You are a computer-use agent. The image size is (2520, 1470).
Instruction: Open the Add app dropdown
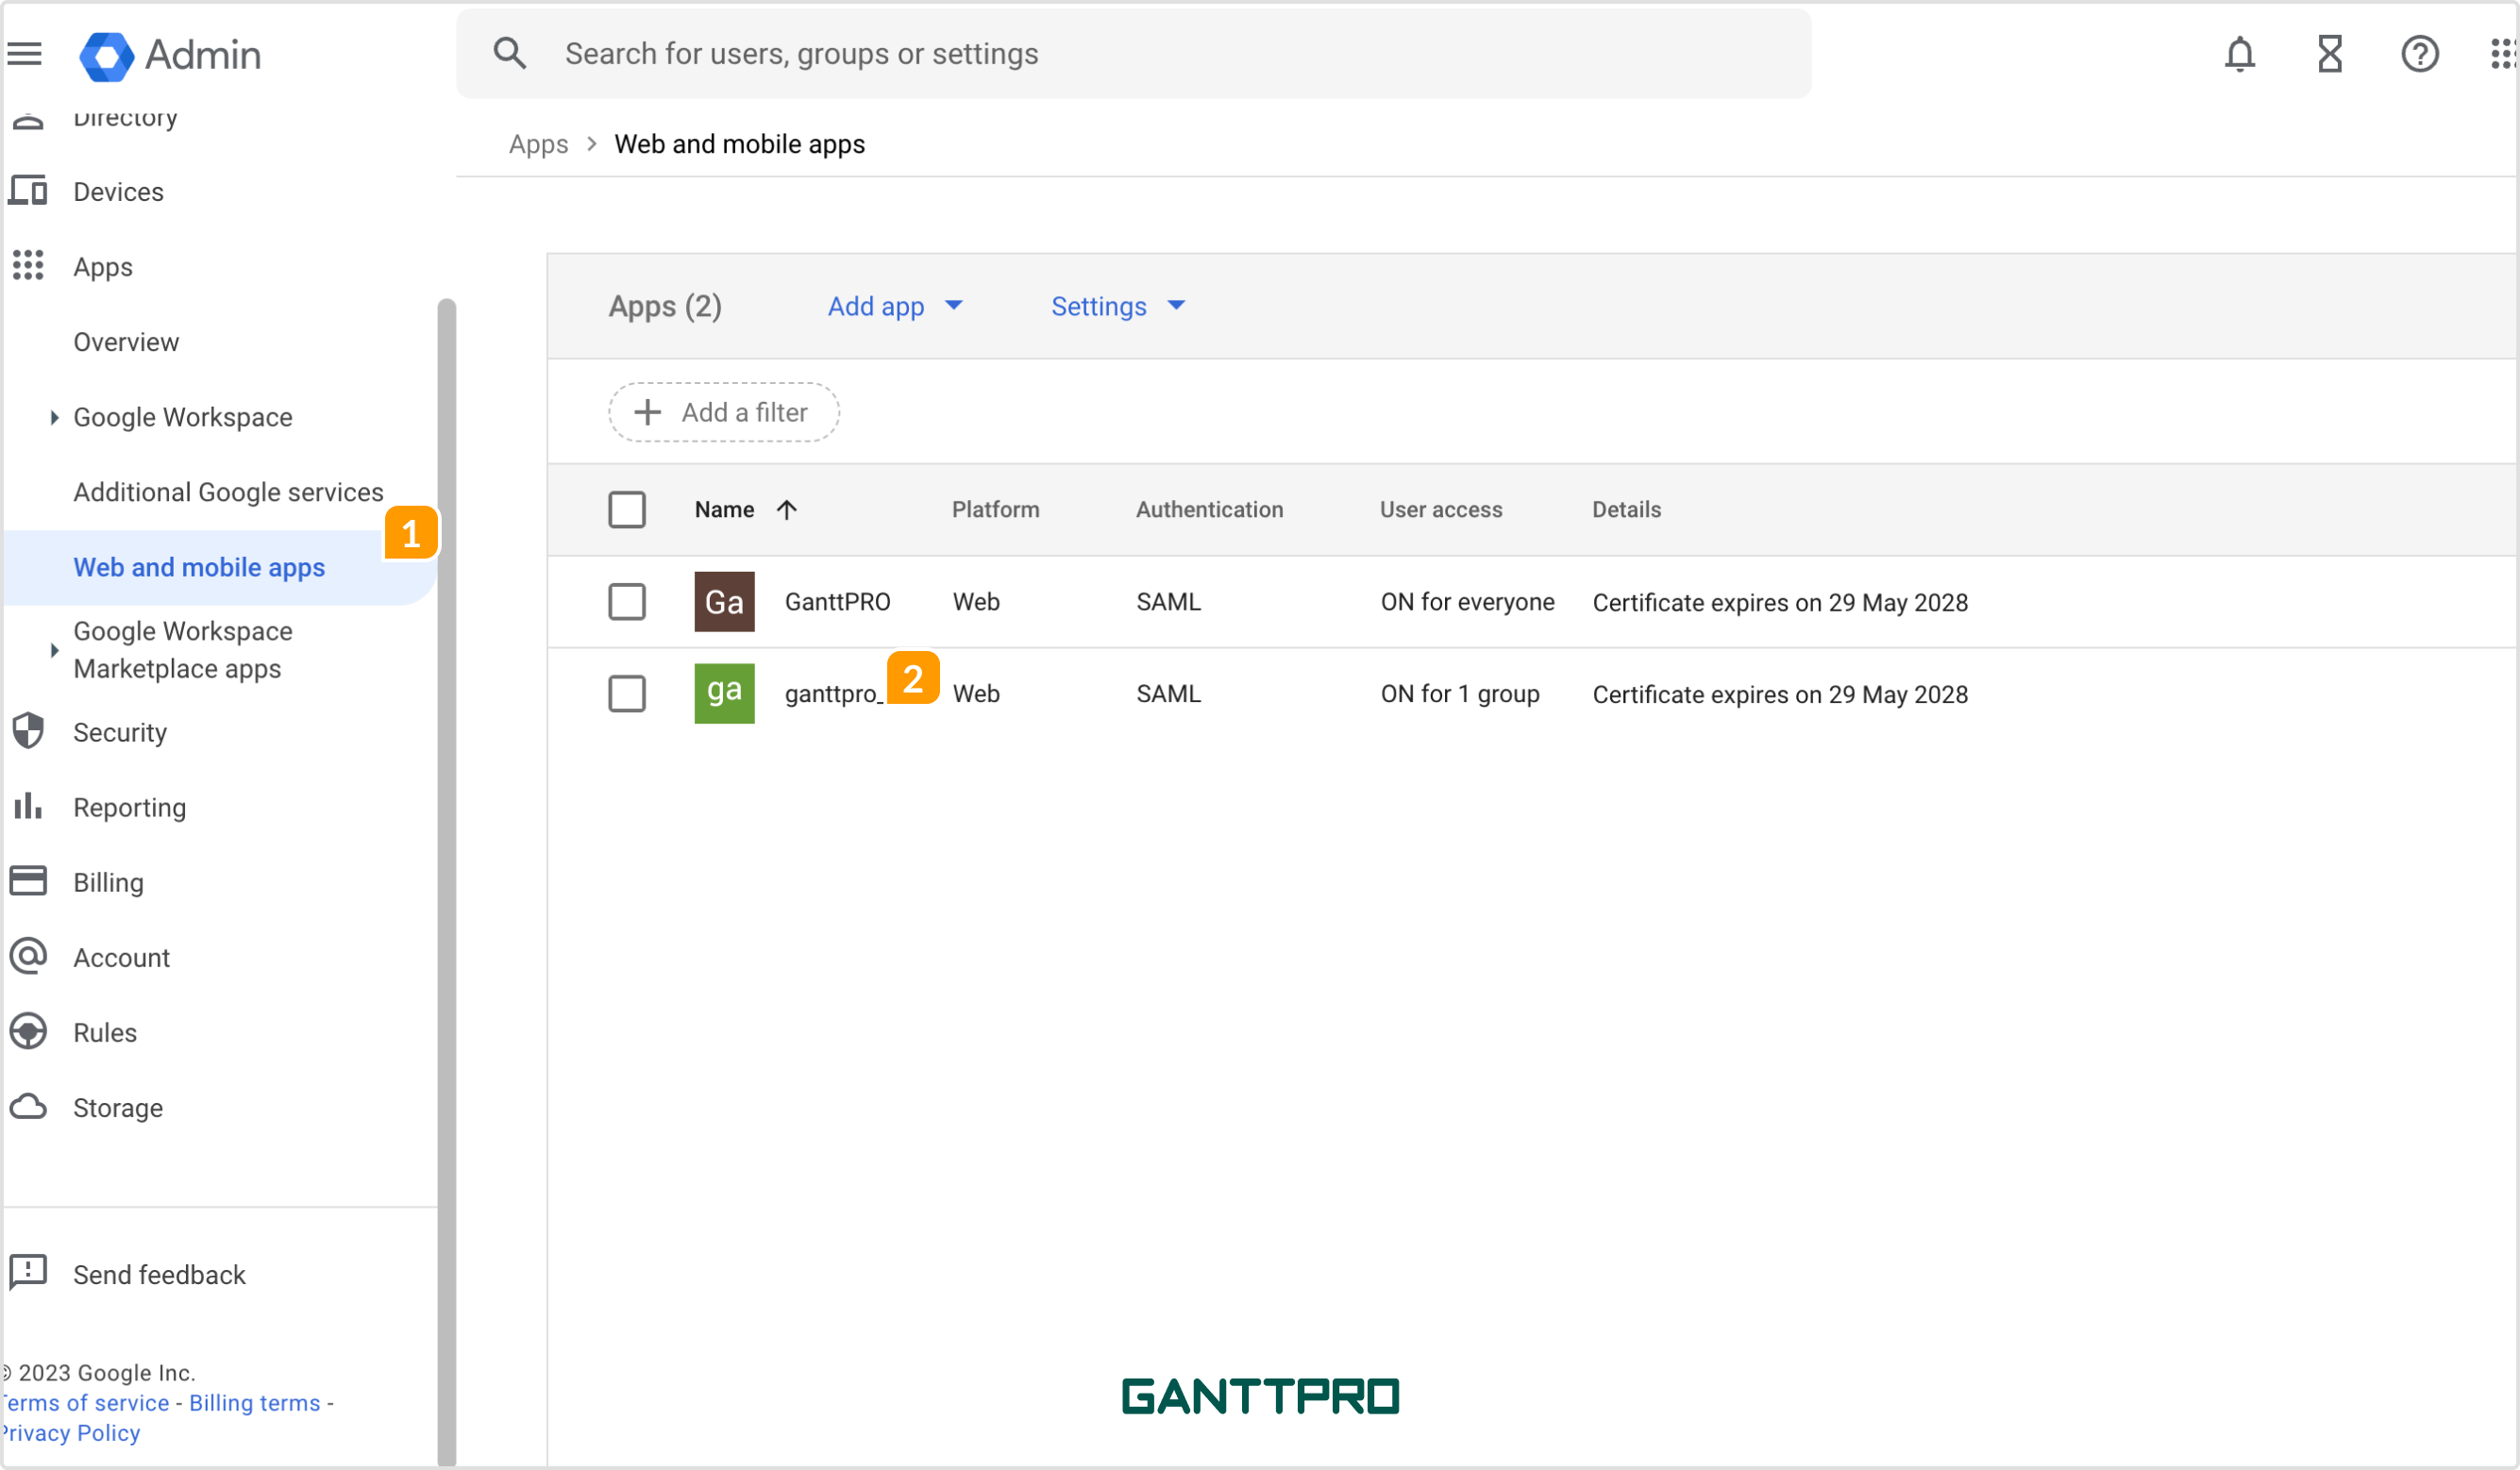coord(895,306)
